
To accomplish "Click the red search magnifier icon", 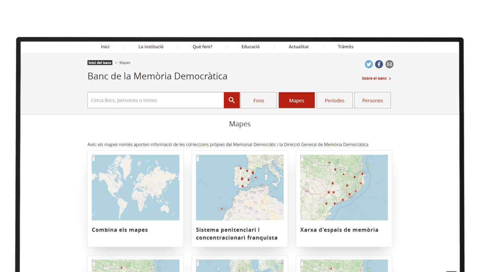I will [231, 100].
